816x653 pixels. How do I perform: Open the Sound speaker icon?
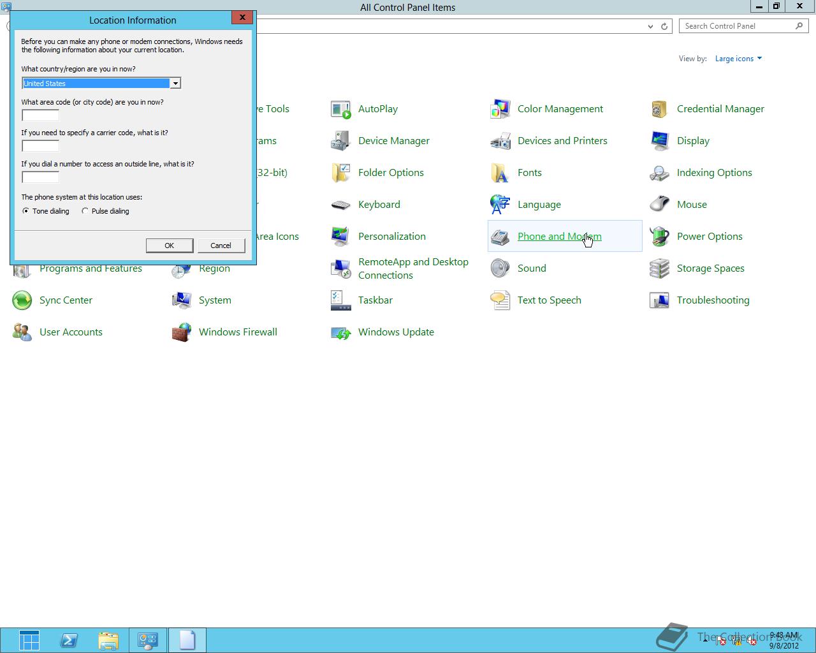point(500,268)
